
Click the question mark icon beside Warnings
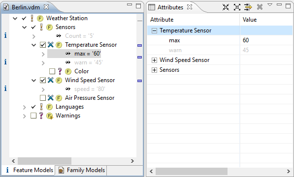(41, 116)
